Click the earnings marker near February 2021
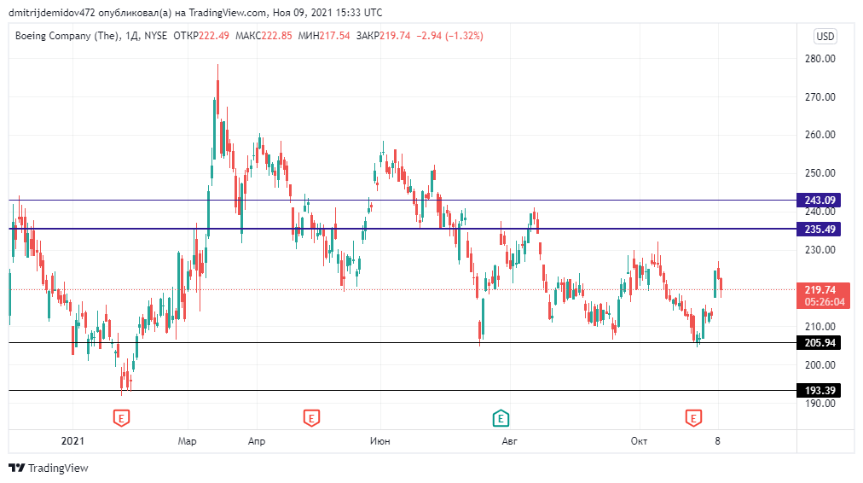Viewport: 863px width, 483px height. point(121,418)
